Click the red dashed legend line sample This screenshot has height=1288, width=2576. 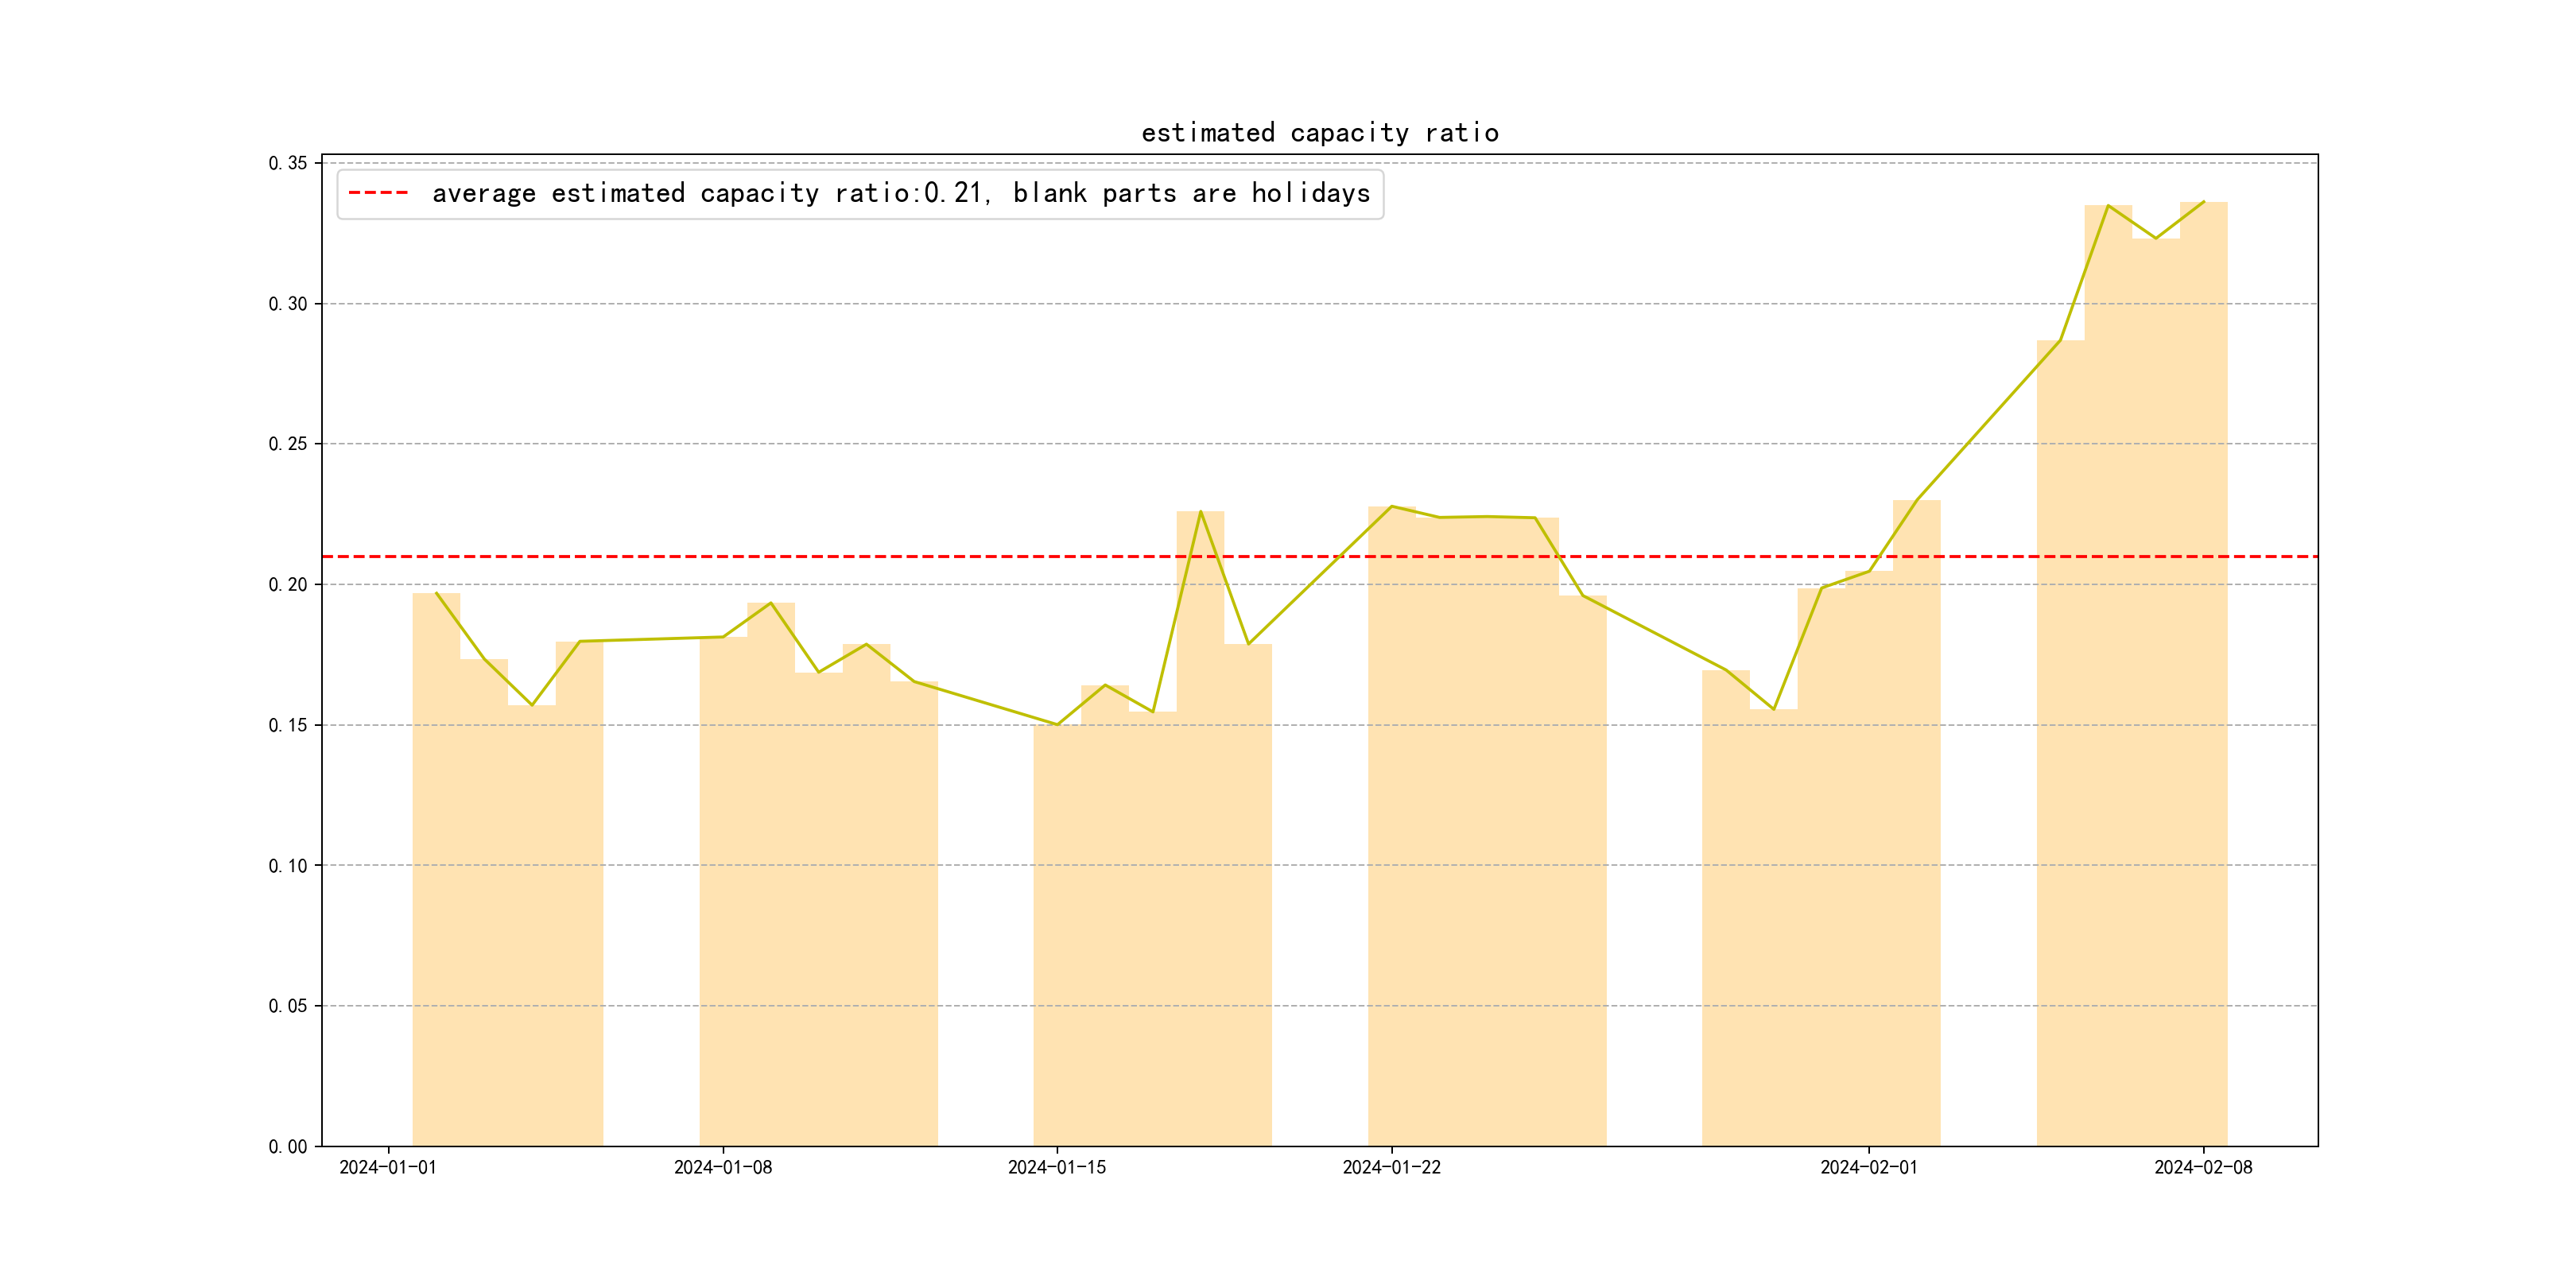point(378,193)
